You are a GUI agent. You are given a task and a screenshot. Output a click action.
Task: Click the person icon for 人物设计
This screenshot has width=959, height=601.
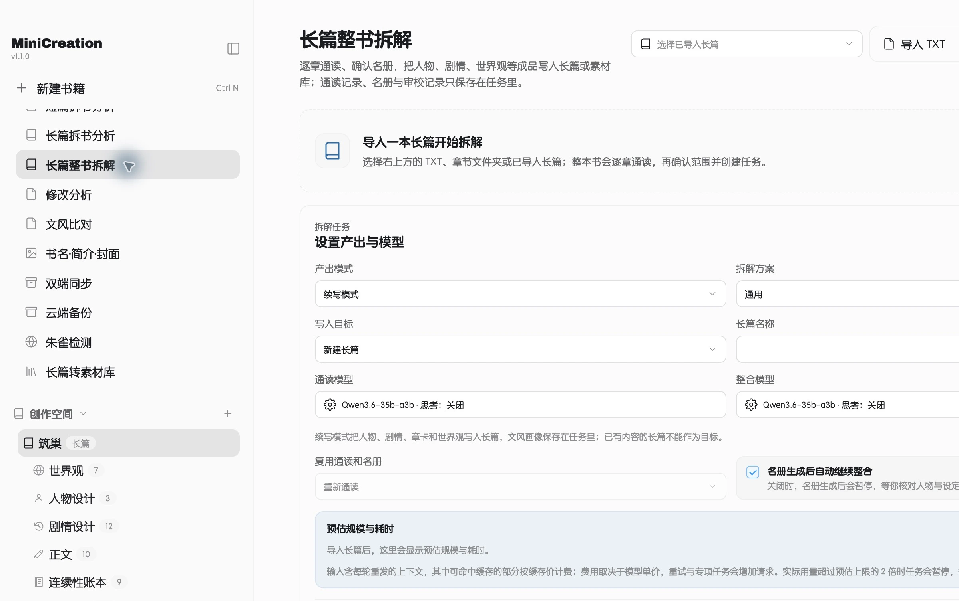[39, 498]
